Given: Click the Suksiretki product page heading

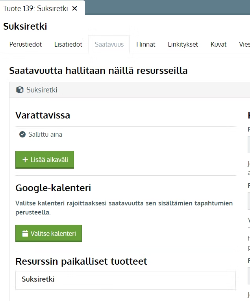Looking at the screenshot, I should click(x=25, y=26).
